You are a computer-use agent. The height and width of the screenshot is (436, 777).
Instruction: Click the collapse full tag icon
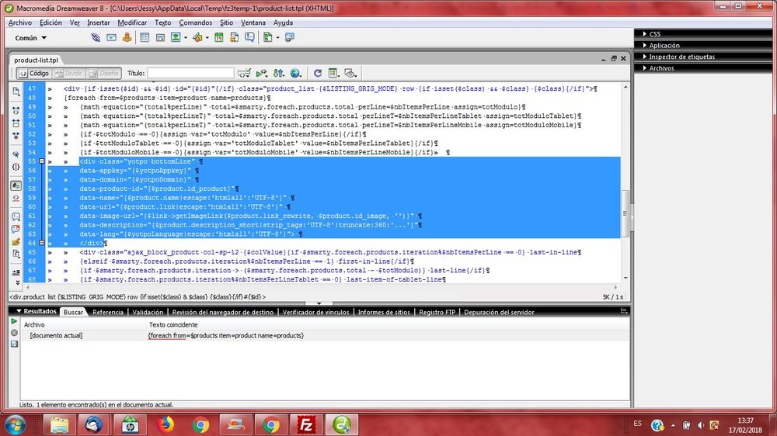coord(16,110)
